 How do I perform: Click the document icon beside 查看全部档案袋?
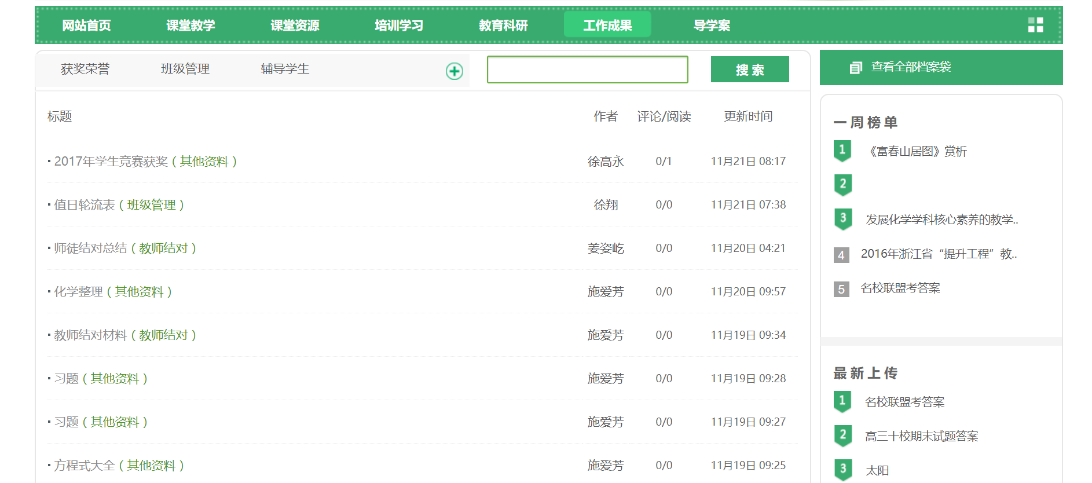(x=855, y=68)
